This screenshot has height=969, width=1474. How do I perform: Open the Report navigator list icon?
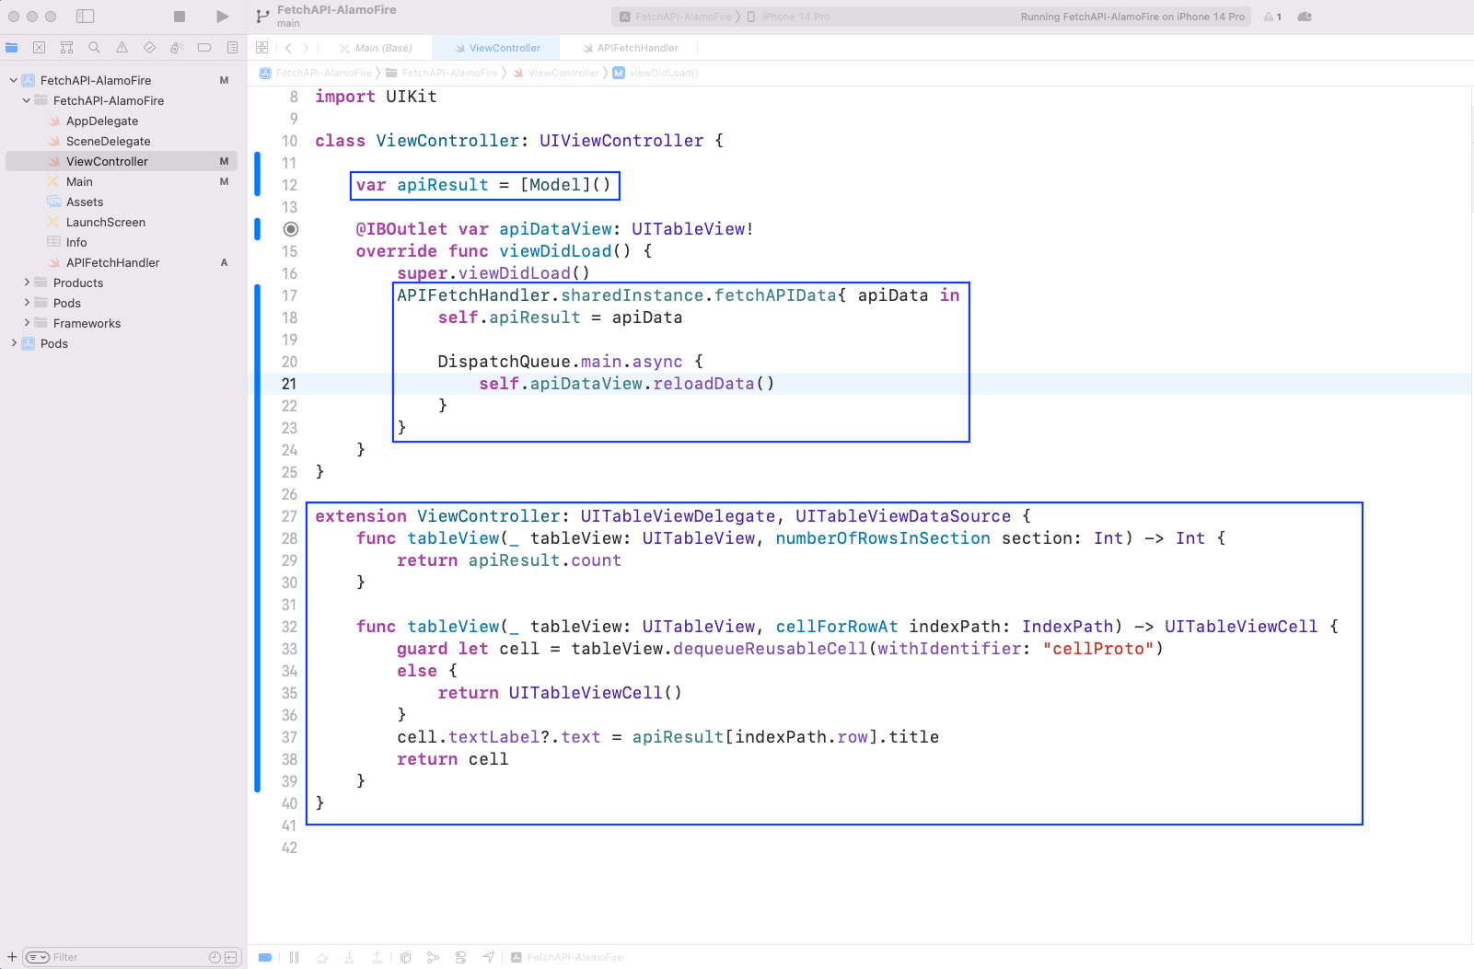[x=230, y=47]
